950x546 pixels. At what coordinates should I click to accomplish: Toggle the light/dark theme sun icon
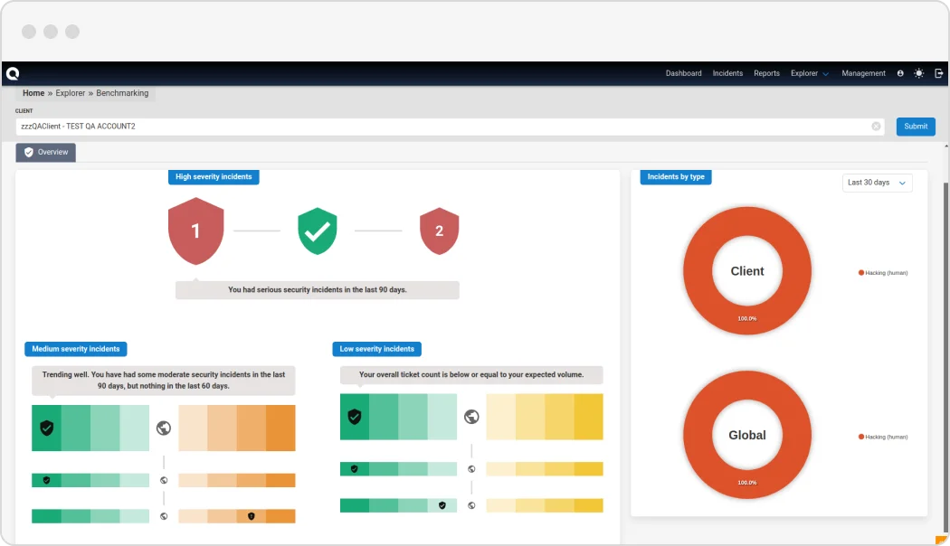(919, 73)
